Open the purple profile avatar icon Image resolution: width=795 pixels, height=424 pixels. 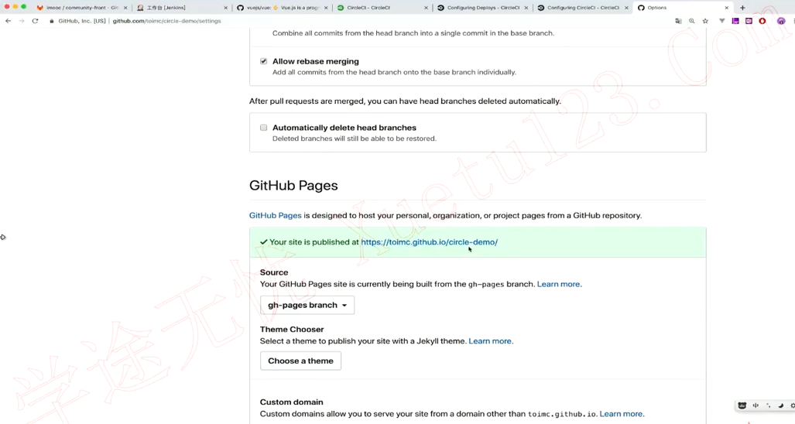[x=781, y=21]
